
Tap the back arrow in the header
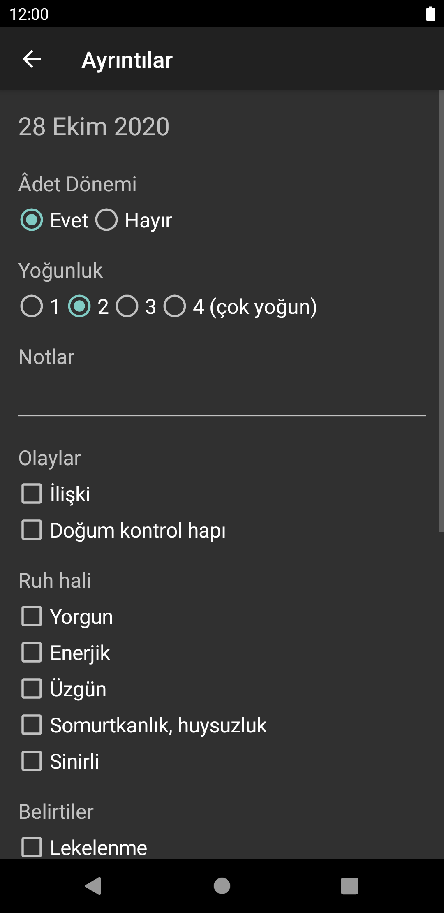pos(32,59)
